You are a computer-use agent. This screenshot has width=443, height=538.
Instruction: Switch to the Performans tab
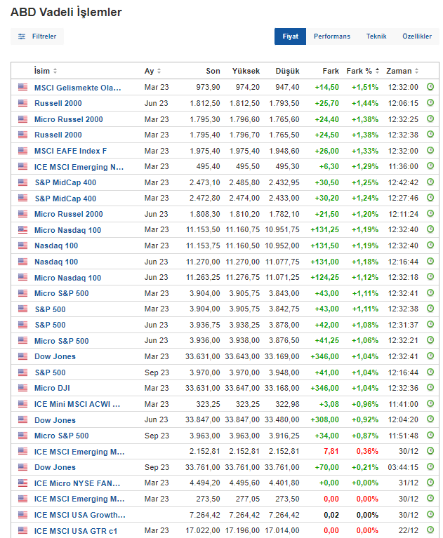[331, 36]
